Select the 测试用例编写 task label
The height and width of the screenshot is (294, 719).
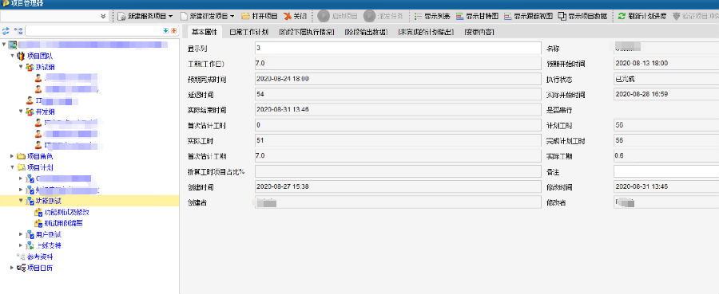64,224
